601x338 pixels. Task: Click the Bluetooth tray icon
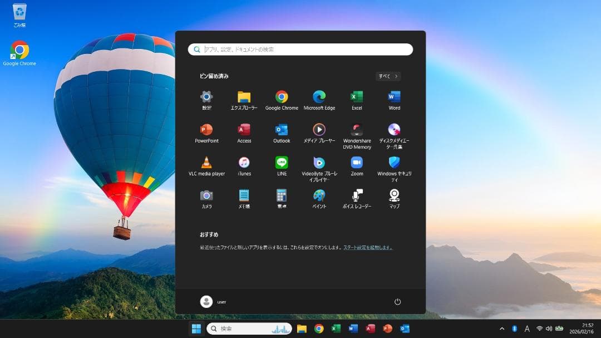[514, 329]
